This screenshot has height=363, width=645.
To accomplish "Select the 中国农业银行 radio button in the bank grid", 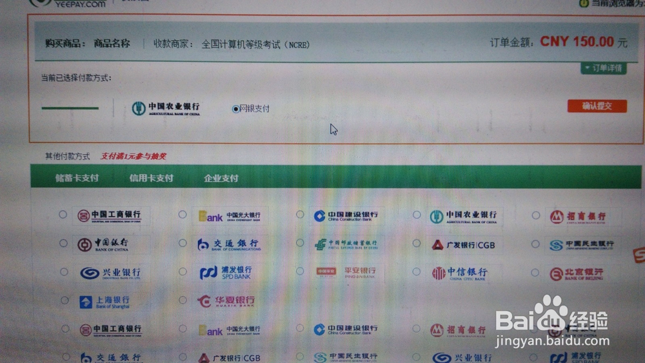I will coord(417,215).
